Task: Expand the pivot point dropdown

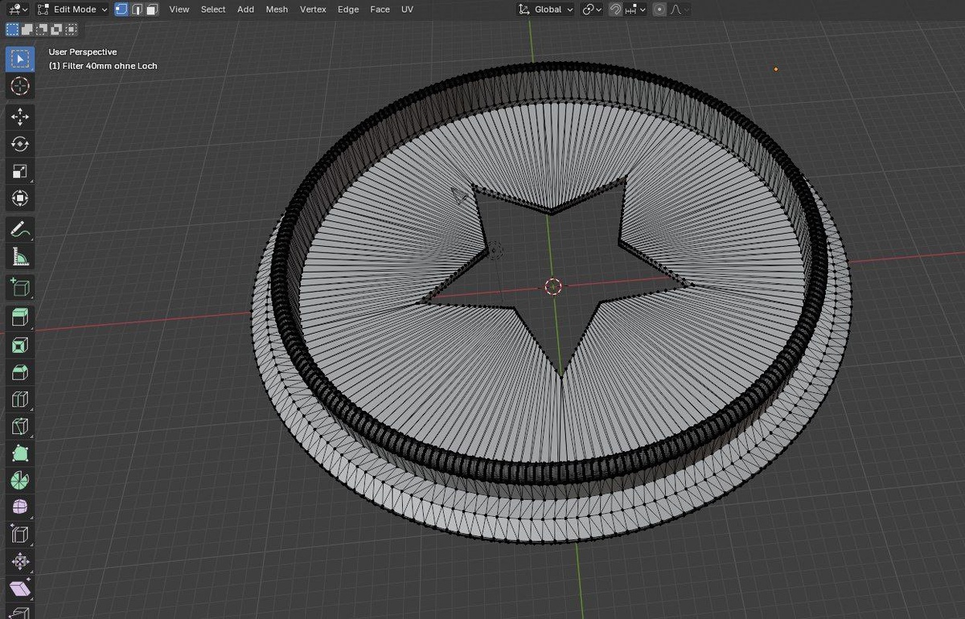Action: coord(592,10)
